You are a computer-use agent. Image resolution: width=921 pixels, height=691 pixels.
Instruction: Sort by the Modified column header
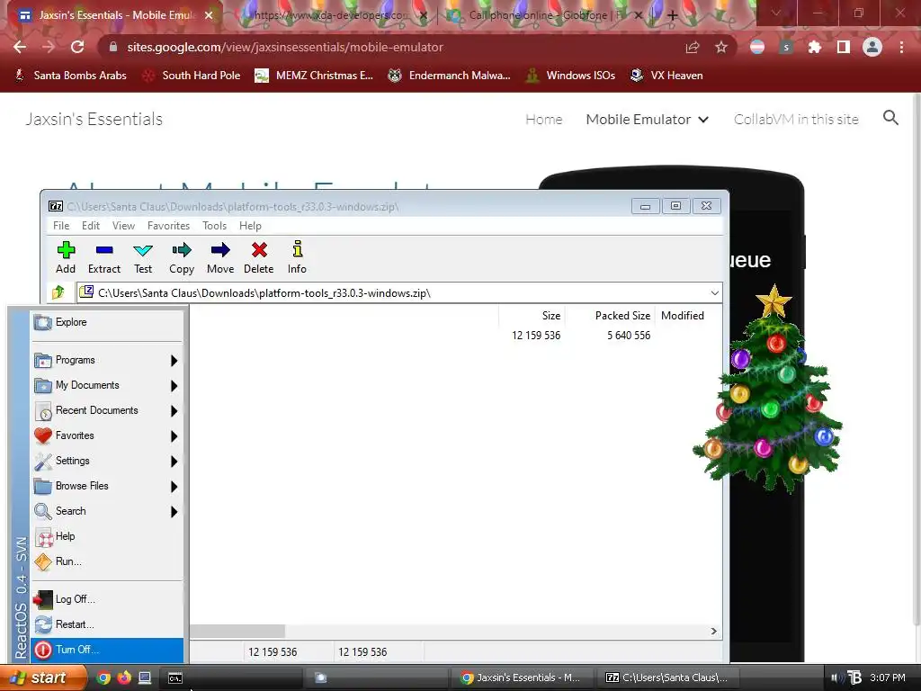[682, 316]
